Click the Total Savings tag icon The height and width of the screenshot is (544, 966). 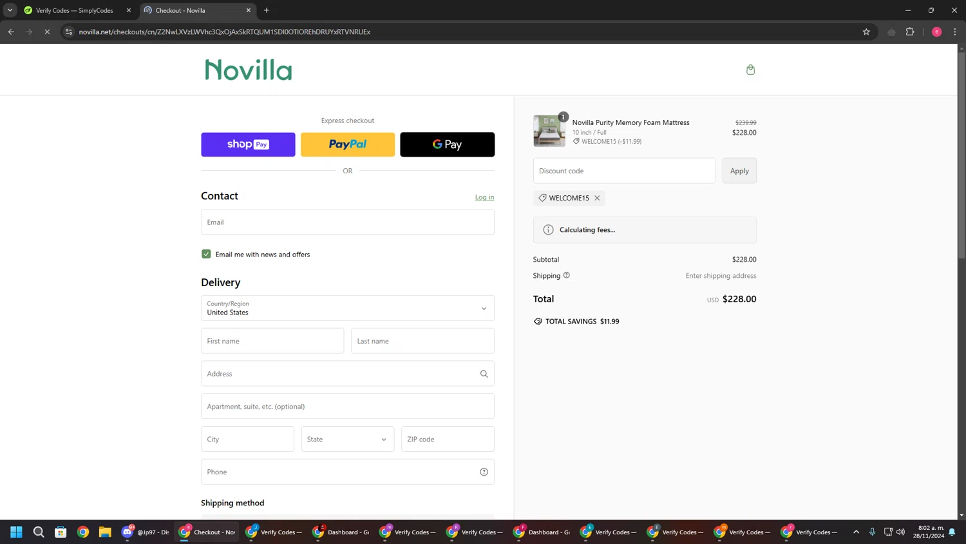tap(538, 321)
